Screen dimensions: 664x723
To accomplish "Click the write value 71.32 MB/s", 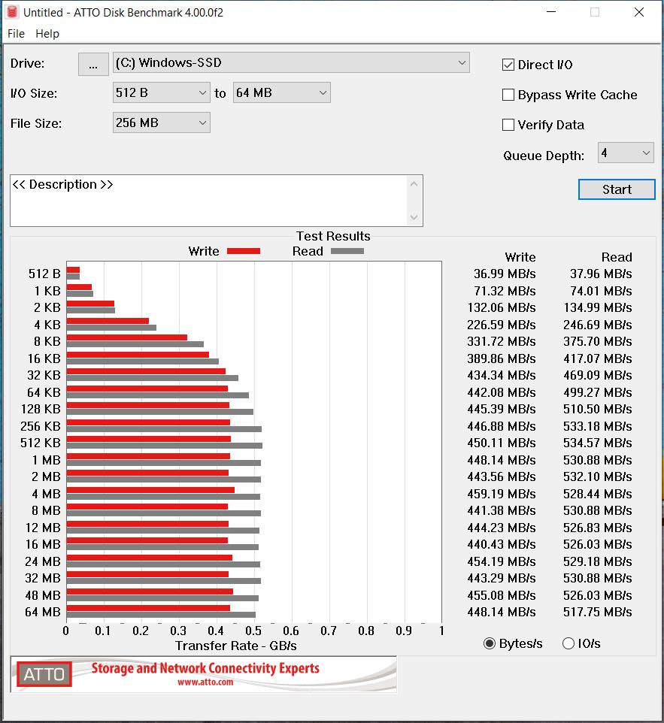I will coord(505,291).
